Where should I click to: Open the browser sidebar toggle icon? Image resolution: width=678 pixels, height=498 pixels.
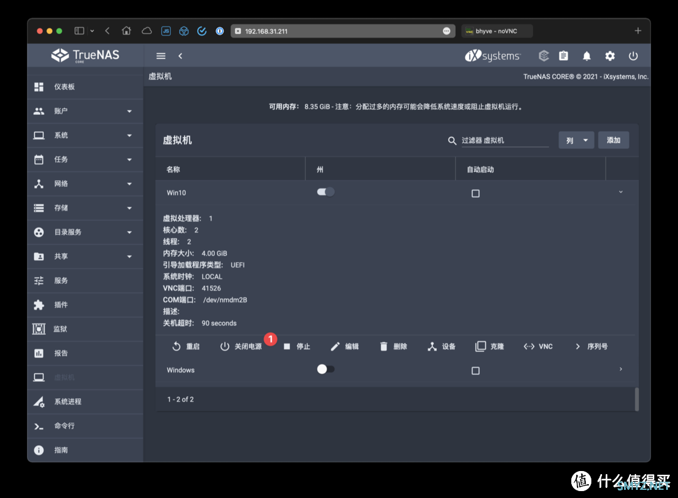(x=79, y=31)
